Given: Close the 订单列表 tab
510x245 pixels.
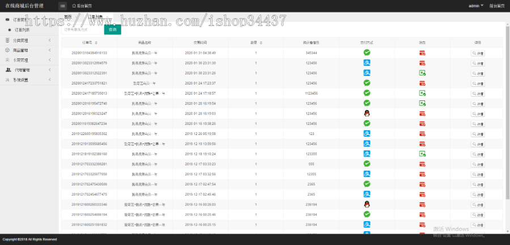Looking at the screenshot, I should click(x=107, y=17).
